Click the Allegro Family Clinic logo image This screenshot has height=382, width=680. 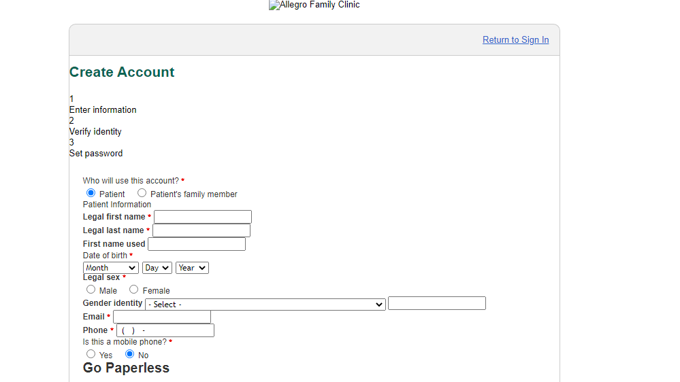coord(314,5)
